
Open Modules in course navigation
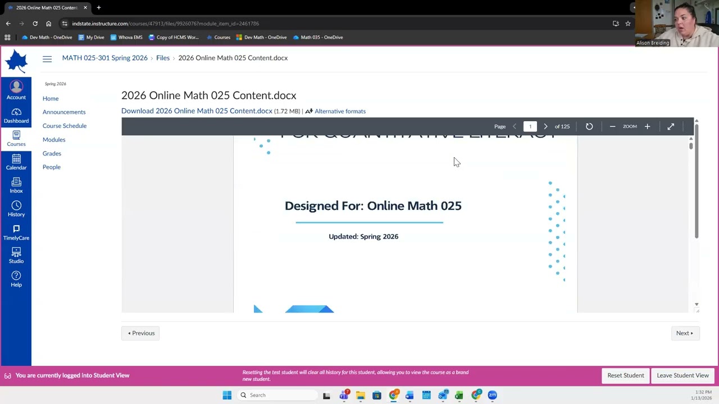click(x=54, y=140)
